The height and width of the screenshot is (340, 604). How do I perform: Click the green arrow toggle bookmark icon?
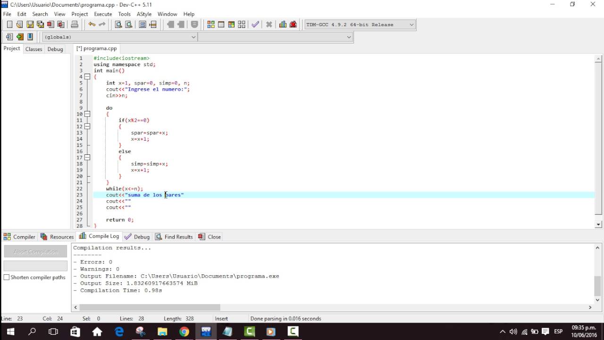tap(20, 37)
